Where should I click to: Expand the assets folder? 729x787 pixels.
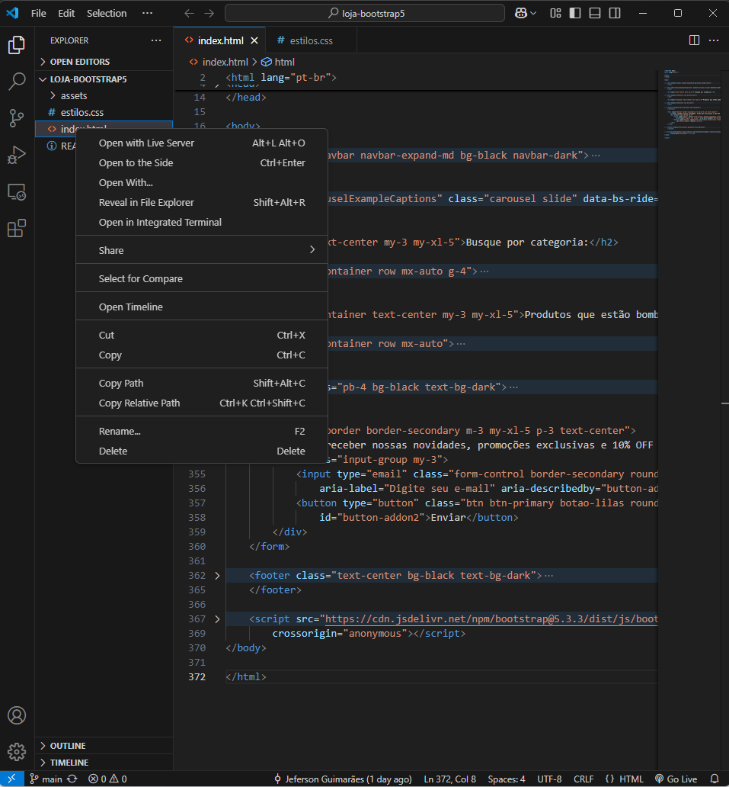pos(104,96)
